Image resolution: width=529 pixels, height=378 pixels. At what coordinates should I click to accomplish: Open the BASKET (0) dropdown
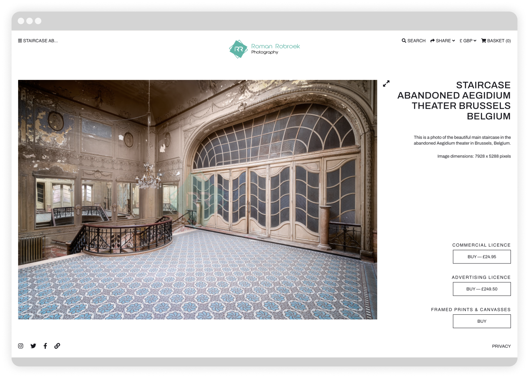coord(496,40)
